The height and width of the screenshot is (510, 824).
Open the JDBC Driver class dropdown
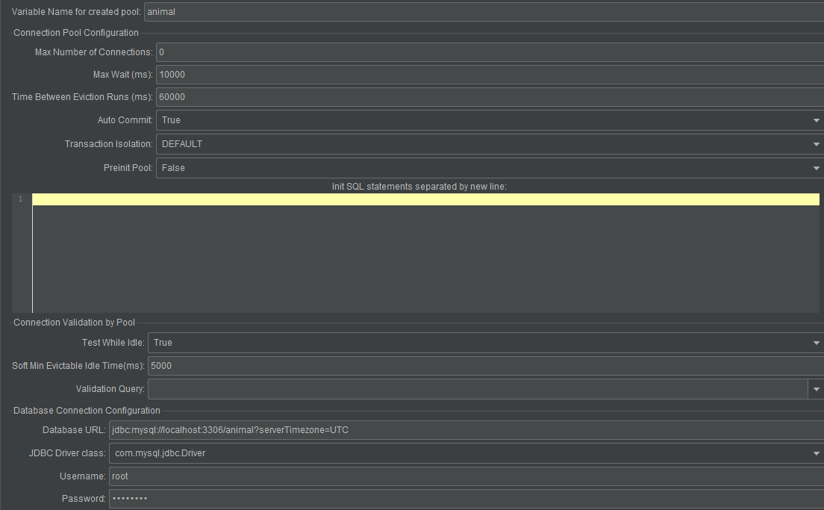(x=466, y=453)
